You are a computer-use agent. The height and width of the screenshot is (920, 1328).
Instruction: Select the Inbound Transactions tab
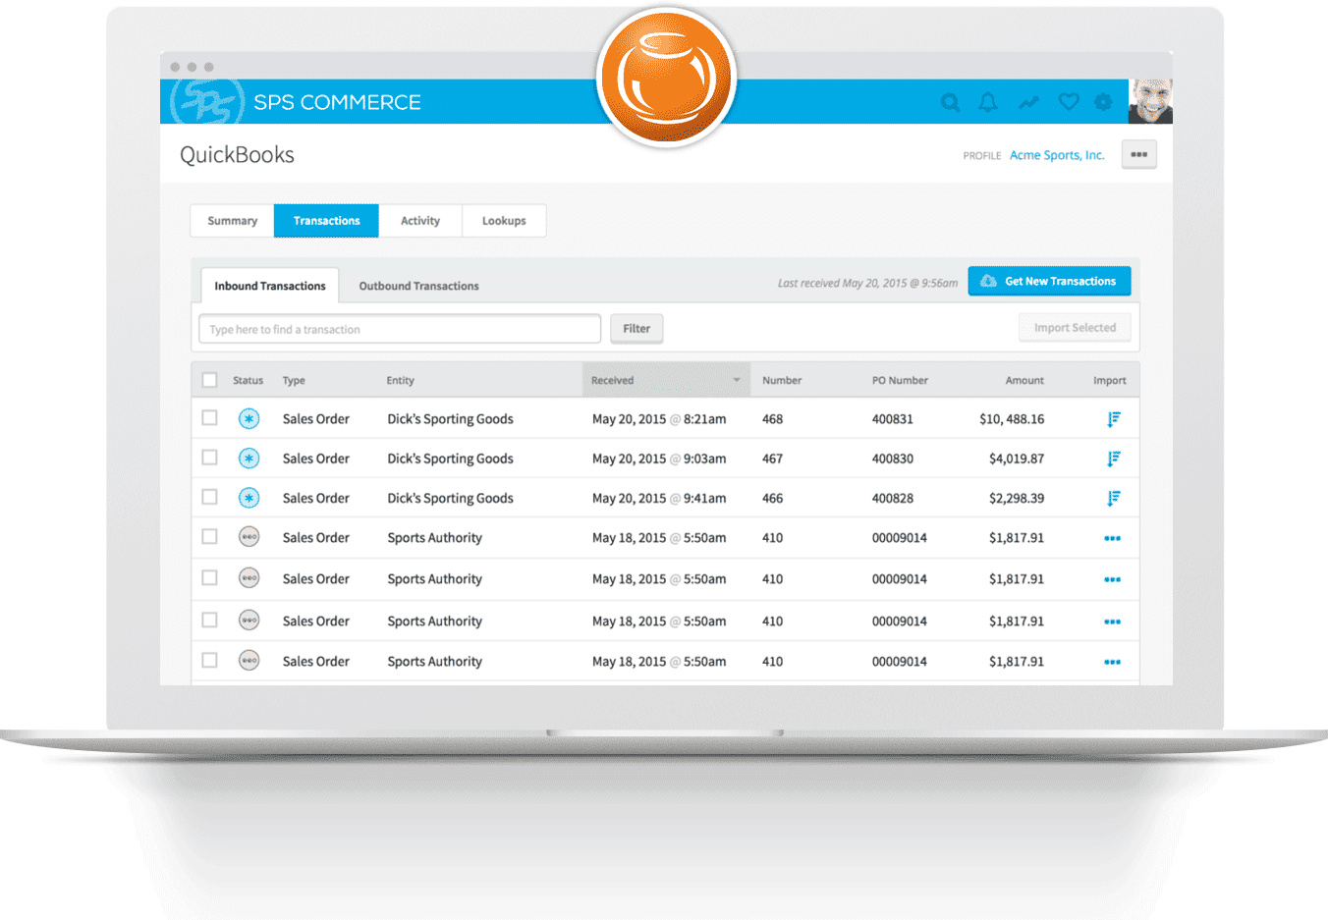pos(270,286)
